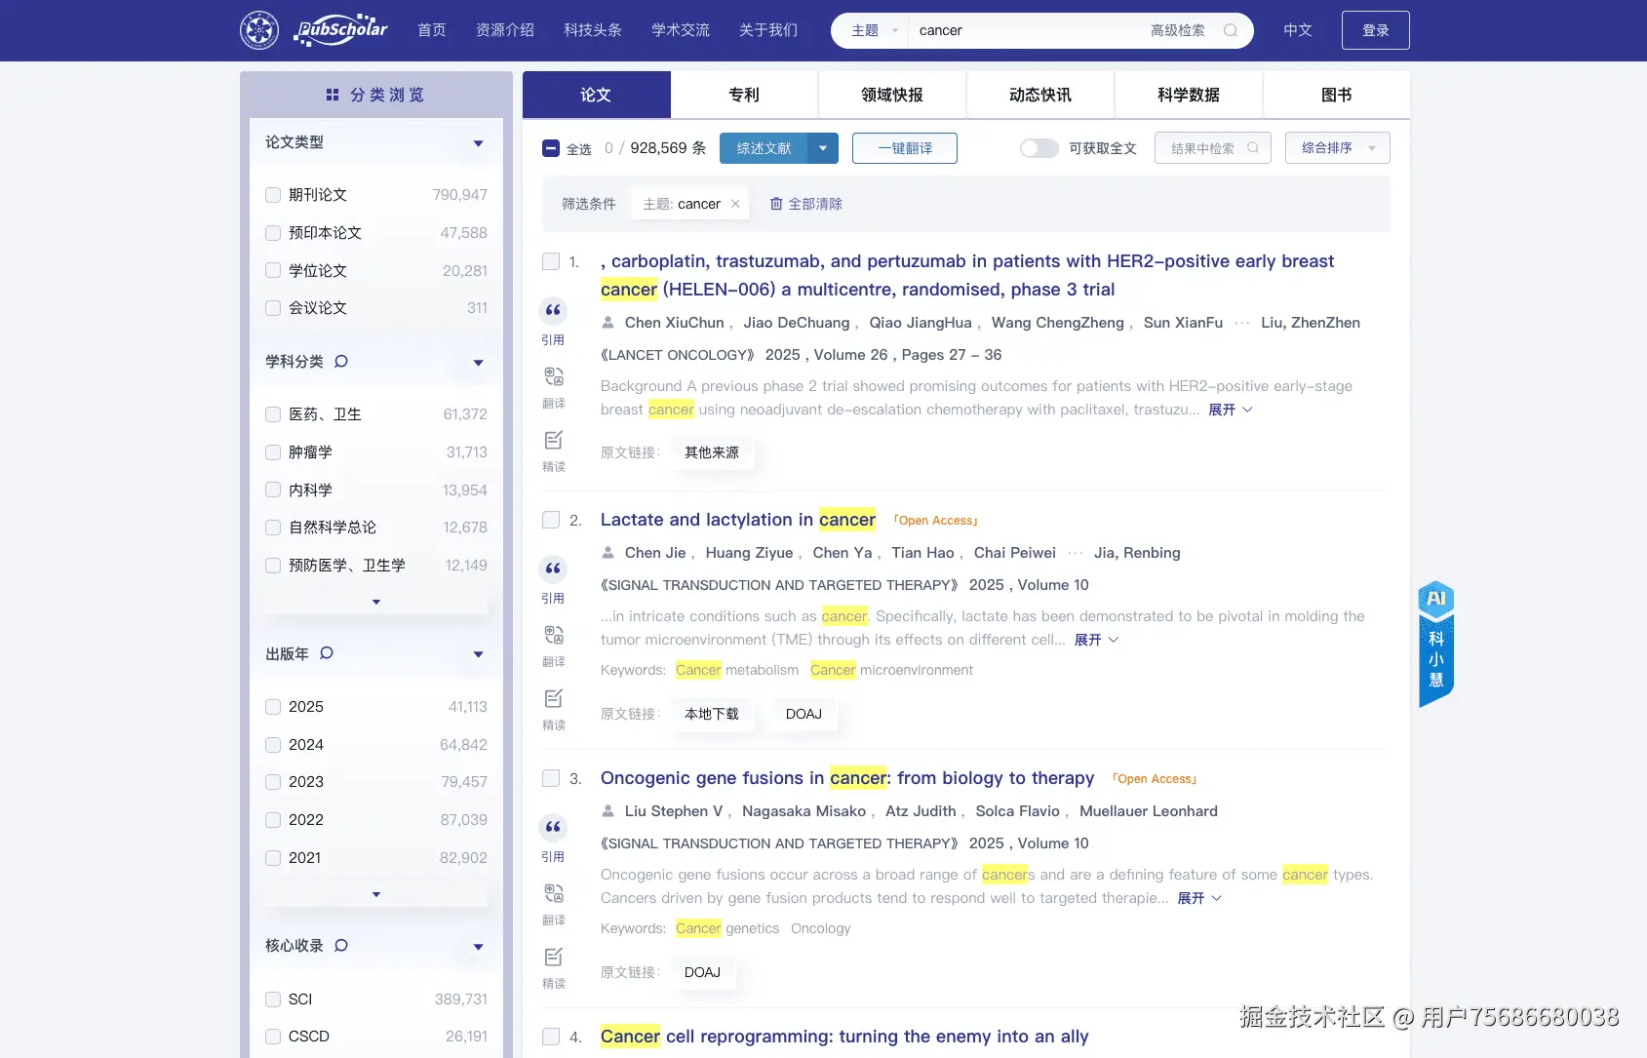Image resolution: width=1647 pixels, height=1058 pixels.
Task: Check the 预印本论文 filter checkbox
Action: (x=273, y=233)
